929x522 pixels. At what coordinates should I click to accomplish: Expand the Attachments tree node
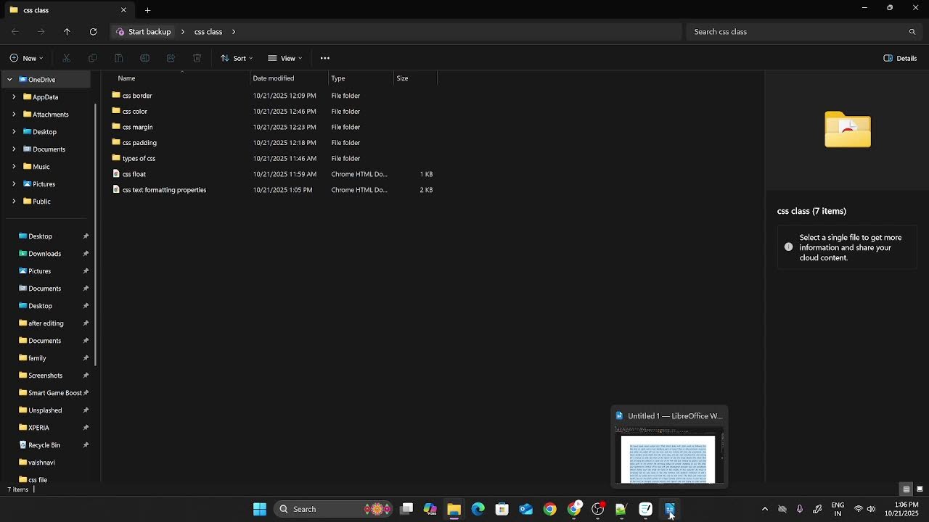pyautogui.click(x=14, y=115)
